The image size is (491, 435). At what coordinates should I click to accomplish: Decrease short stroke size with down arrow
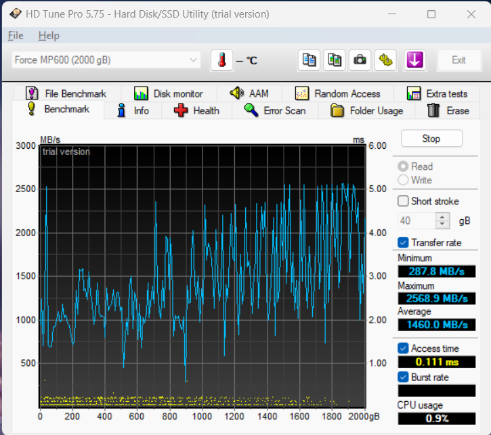442,225
